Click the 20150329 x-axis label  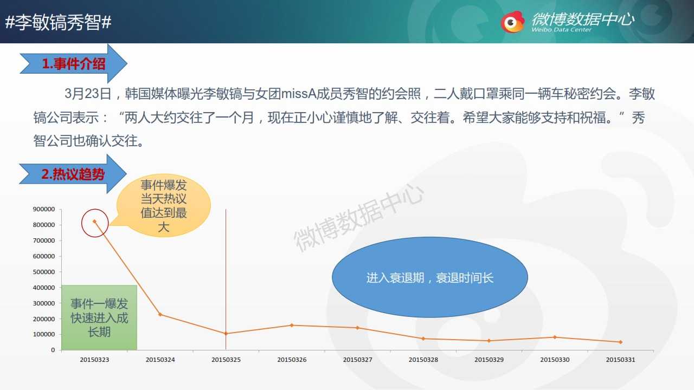pos(489,360)
